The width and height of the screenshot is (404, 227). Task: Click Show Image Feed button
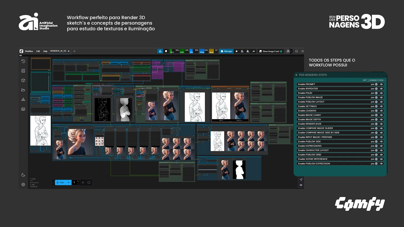[x=271, y=51]
